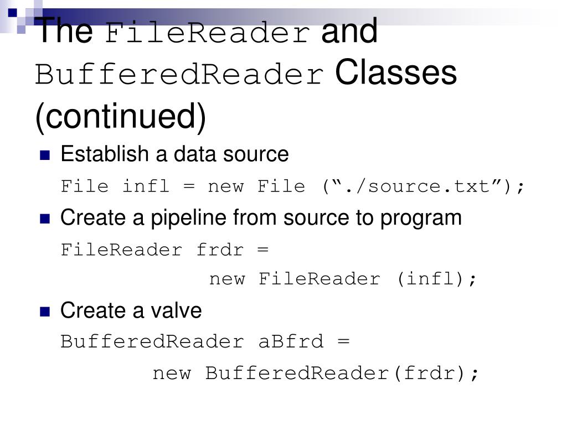Viewport: 567px width, 425px height.
Task: Click the code line File infl = new File
Action: point(292,186)
